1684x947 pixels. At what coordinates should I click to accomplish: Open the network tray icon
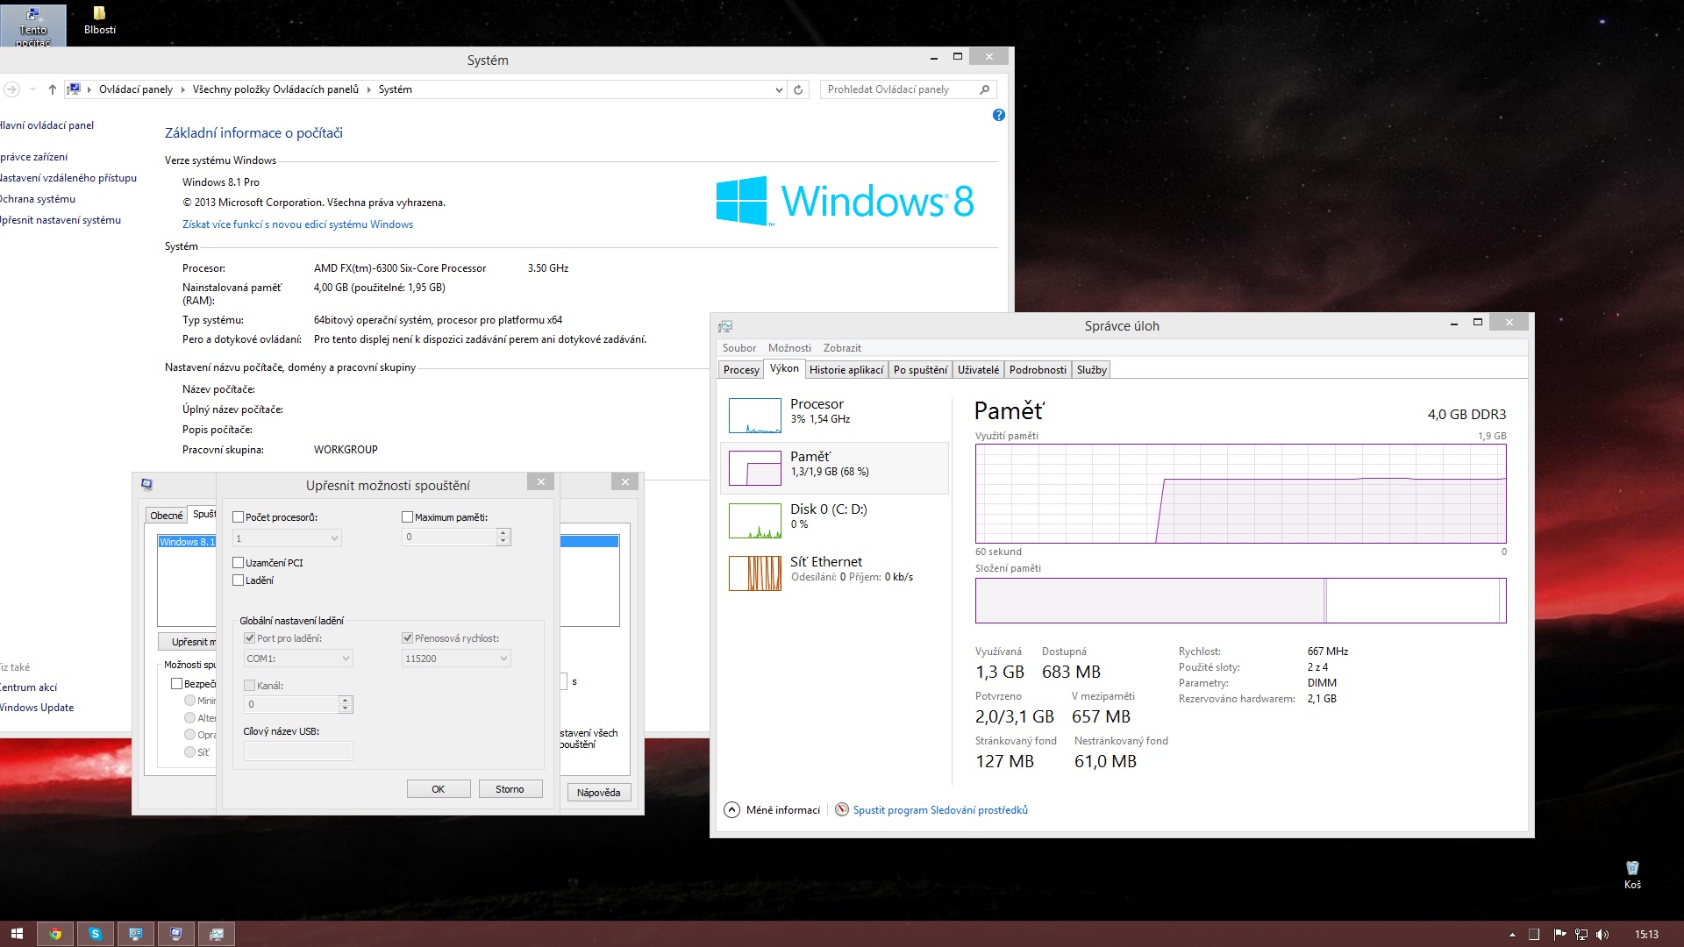tap(1581, 935)
